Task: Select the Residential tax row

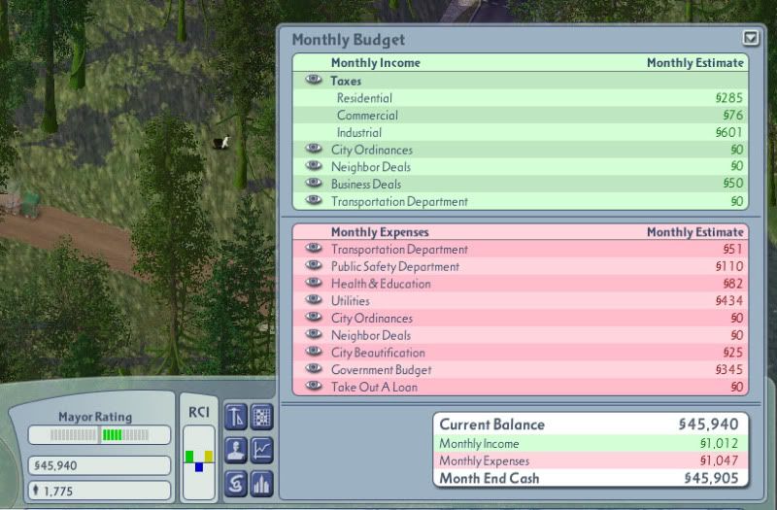Action: [521, 98]
